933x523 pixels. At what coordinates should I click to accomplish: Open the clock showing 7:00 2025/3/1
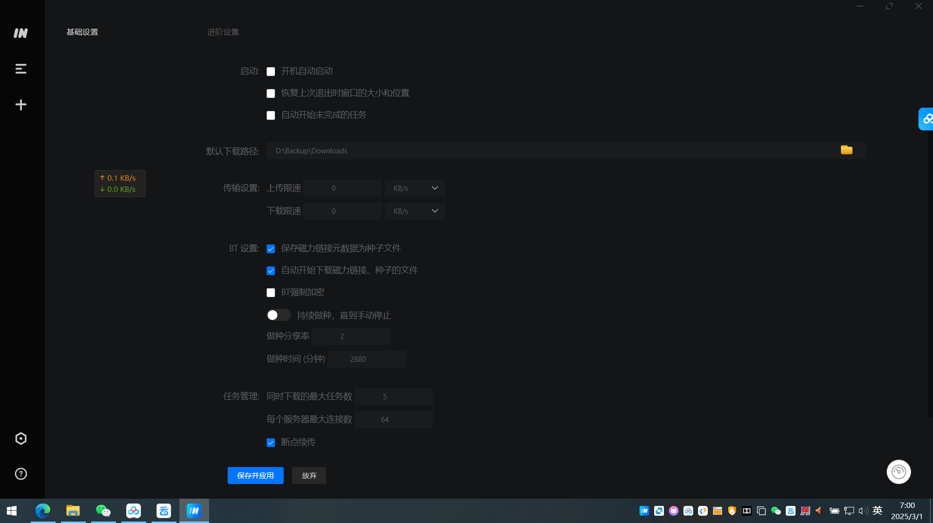coord(907,511)
